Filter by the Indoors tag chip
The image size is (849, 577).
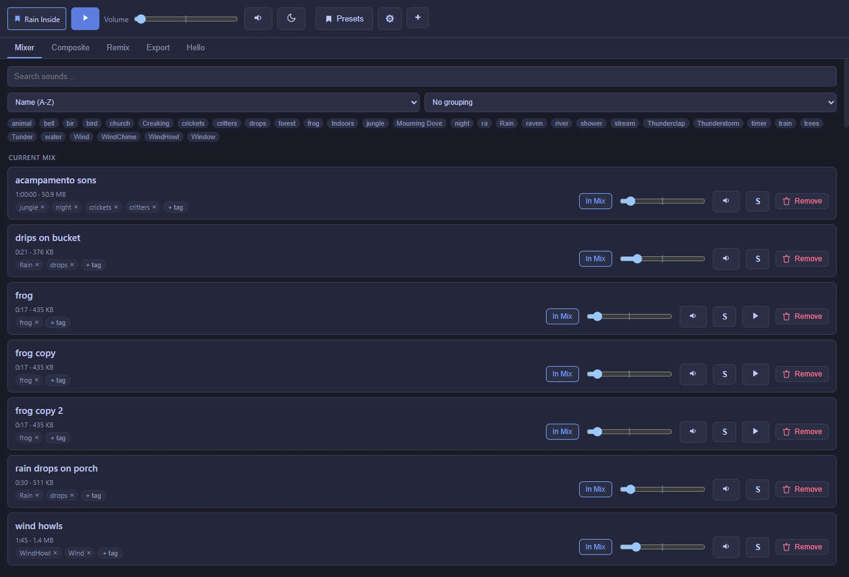click(343, 123)
